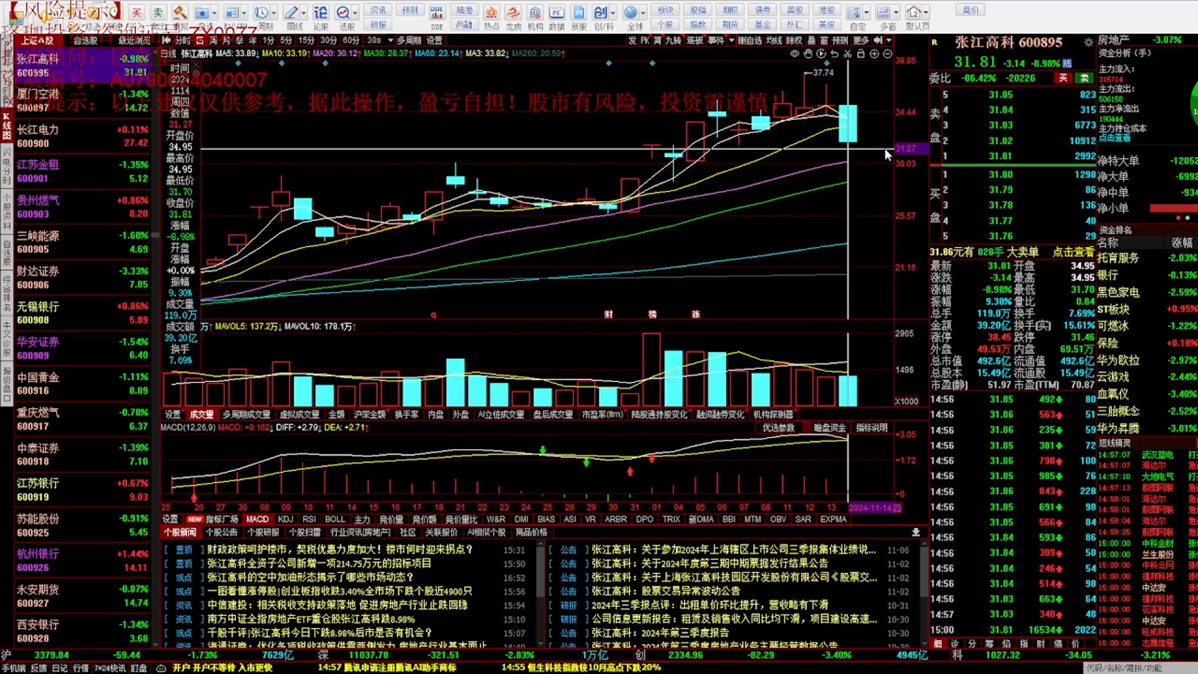The image size is (1198, 674).
Task: Click the 2024-11-14 date marker on timeline
Action: (875, 508)
